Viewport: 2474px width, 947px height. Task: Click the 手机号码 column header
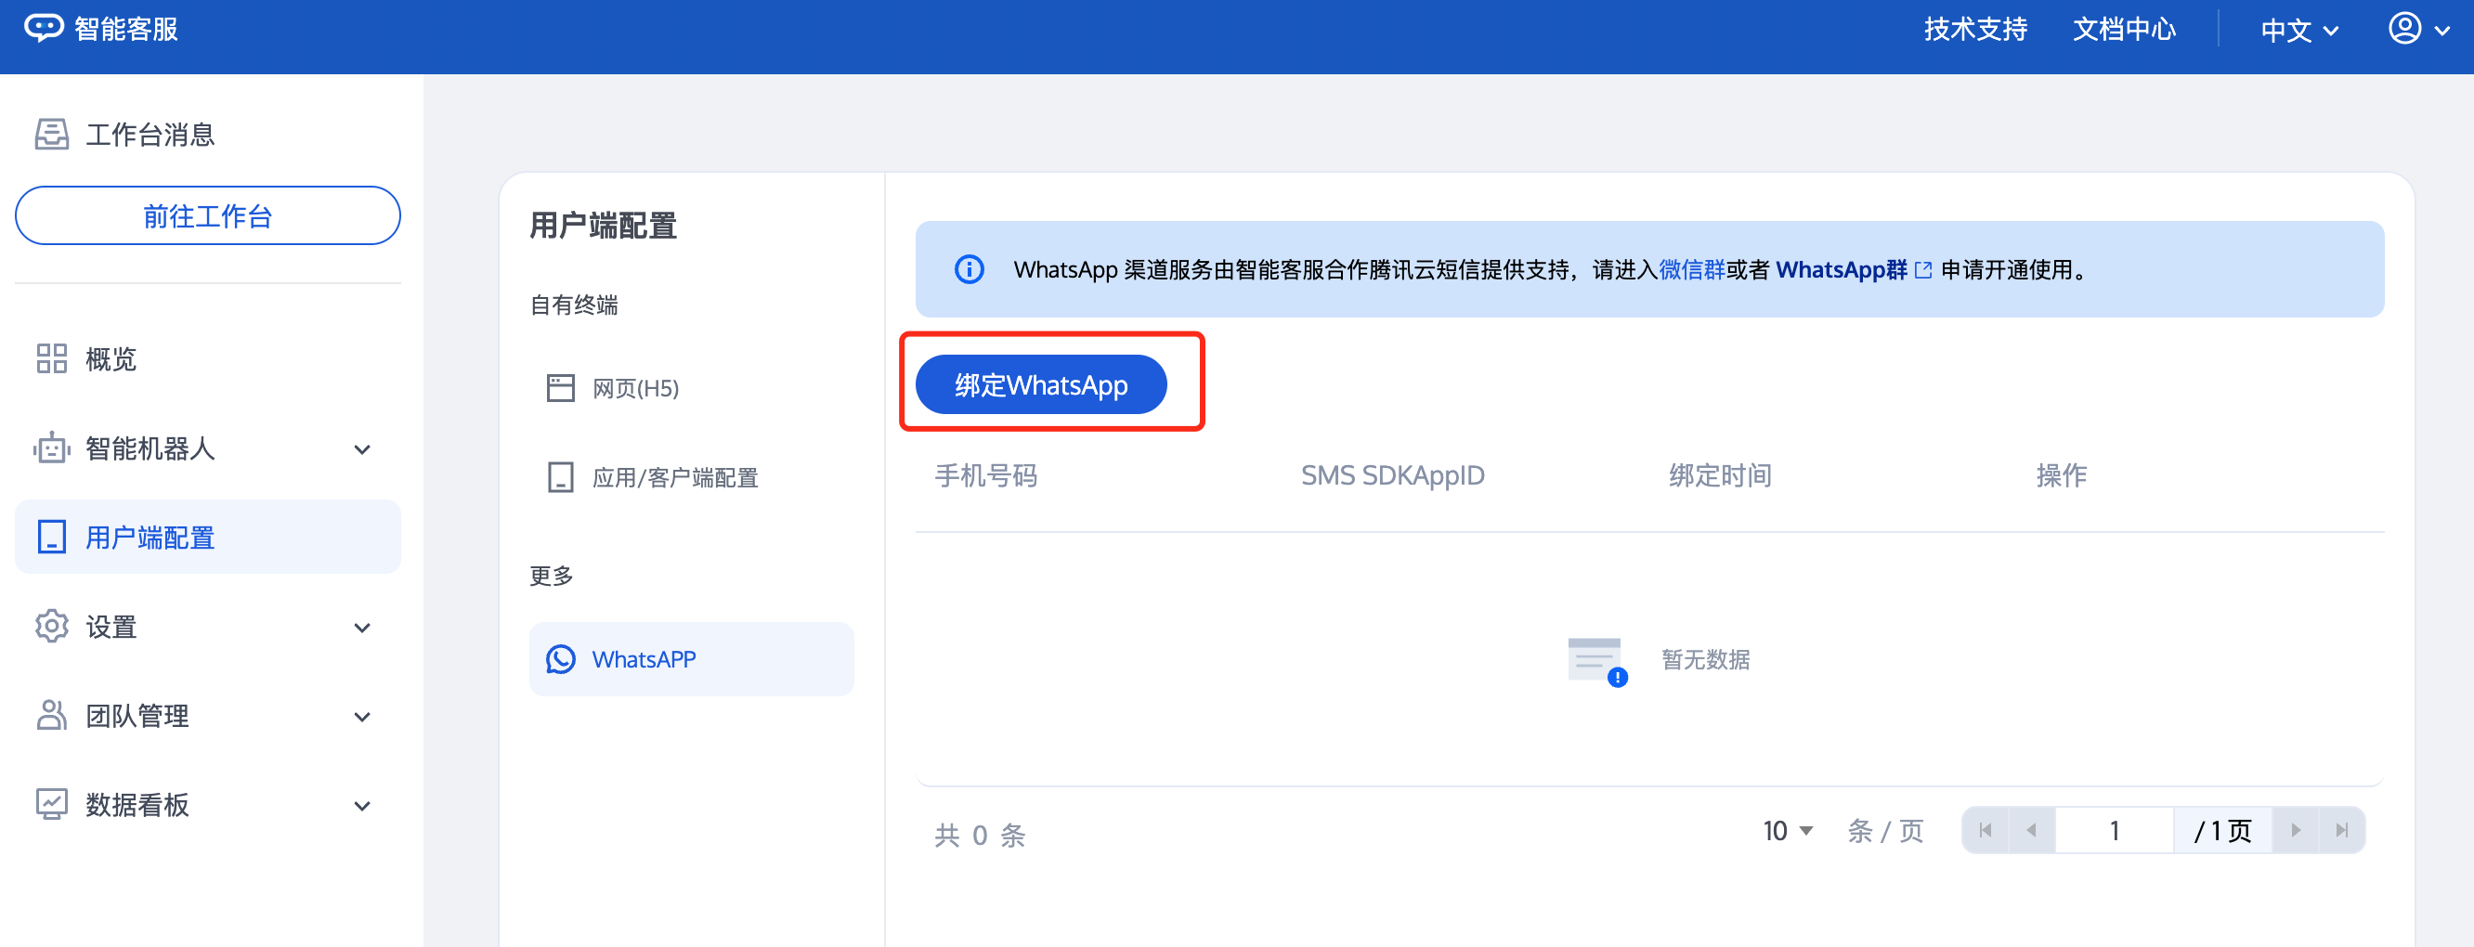(985, 475)
